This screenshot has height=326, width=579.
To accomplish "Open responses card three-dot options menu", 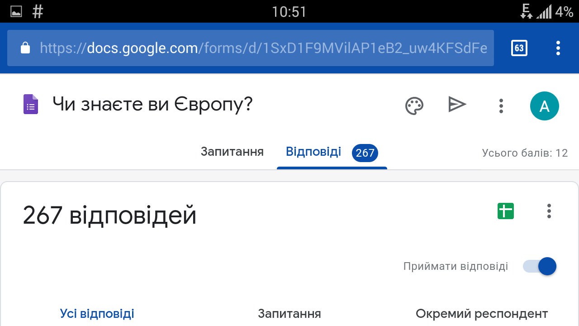I will pyautogui.click(x=549, y=211).
